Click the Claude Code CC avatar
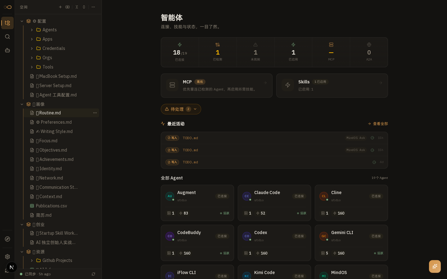 coord(247,196)
